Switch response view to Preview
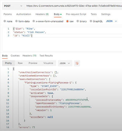122x131 pixels. [33, 63]
